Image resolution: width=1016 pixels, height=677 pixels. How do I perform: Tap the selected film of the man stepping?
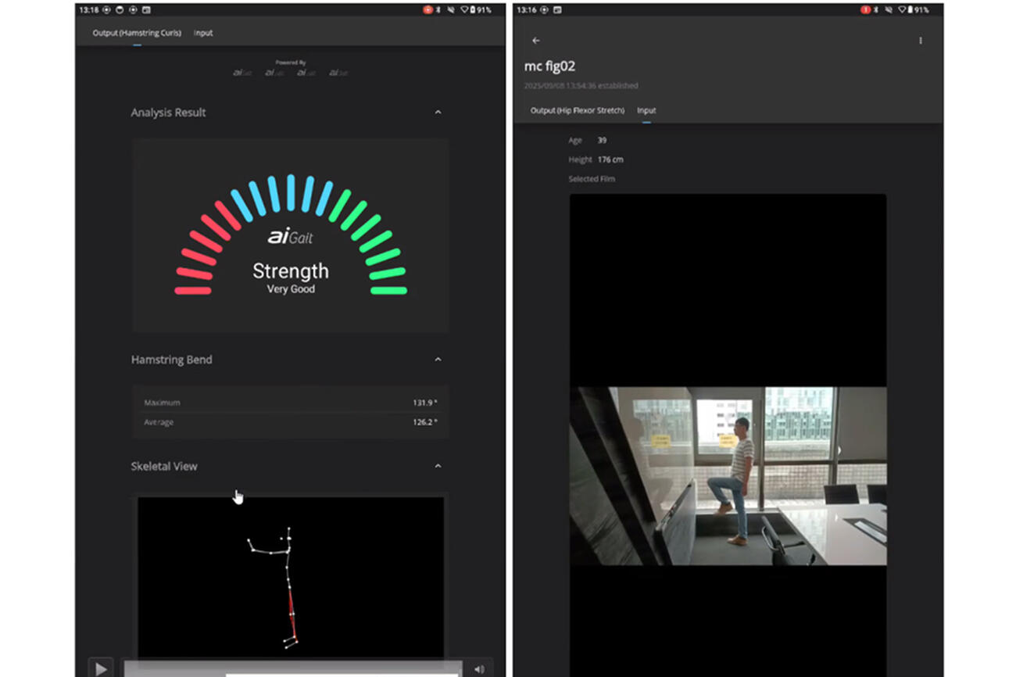click(728, 475)
